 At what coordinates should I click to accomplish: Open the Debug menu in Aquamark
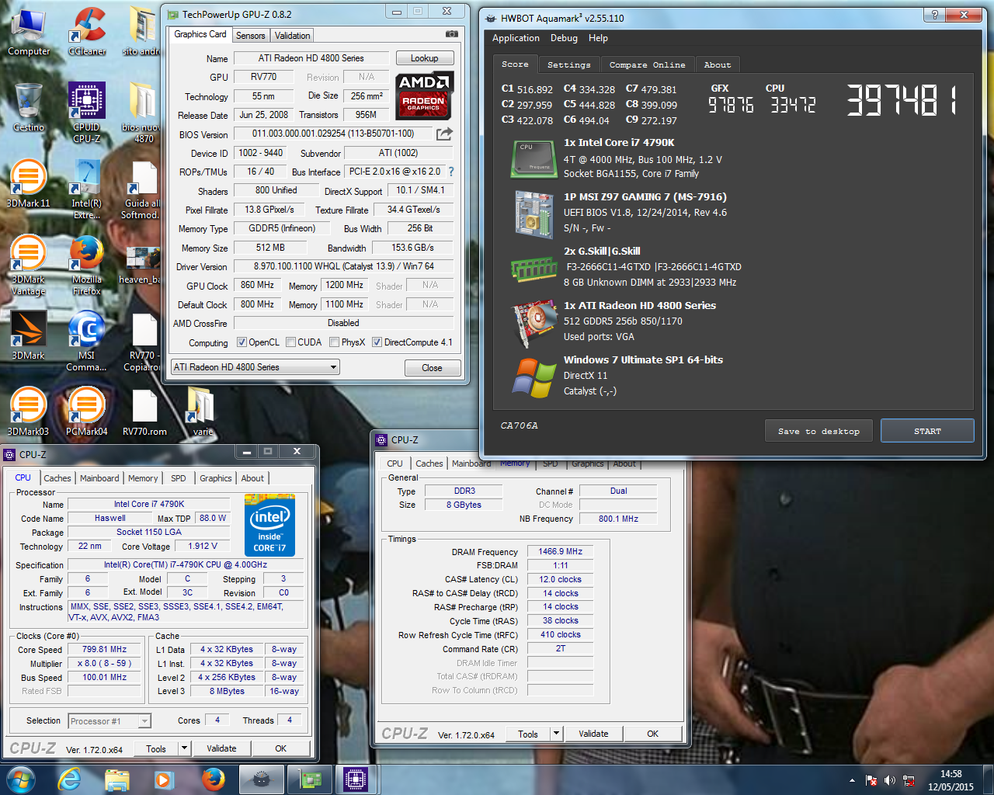tap(564, 38)
